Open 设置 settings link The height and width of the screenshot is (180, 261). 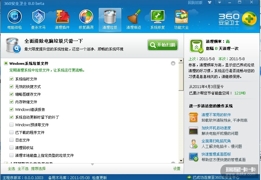pyautogui.click(x=177, y=168)
